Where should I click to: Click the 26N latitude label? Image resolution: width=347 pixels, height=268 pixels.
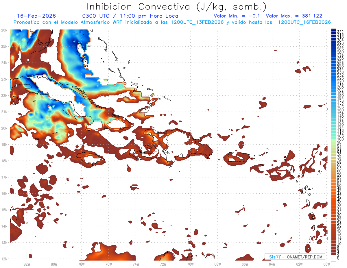pyautogui.click(x=4, y=30)
